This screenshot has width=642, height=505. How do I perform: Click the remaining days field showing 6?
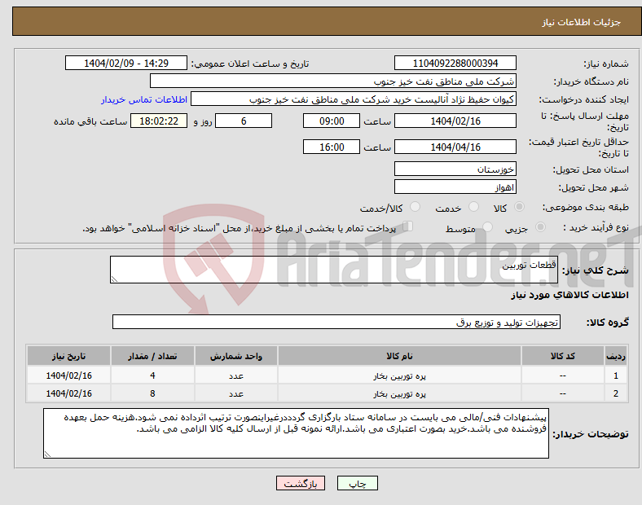pos(244,121)
